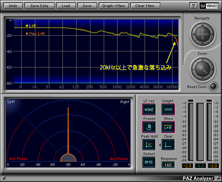Toggle the Peak Hold button

pos(149,145)
